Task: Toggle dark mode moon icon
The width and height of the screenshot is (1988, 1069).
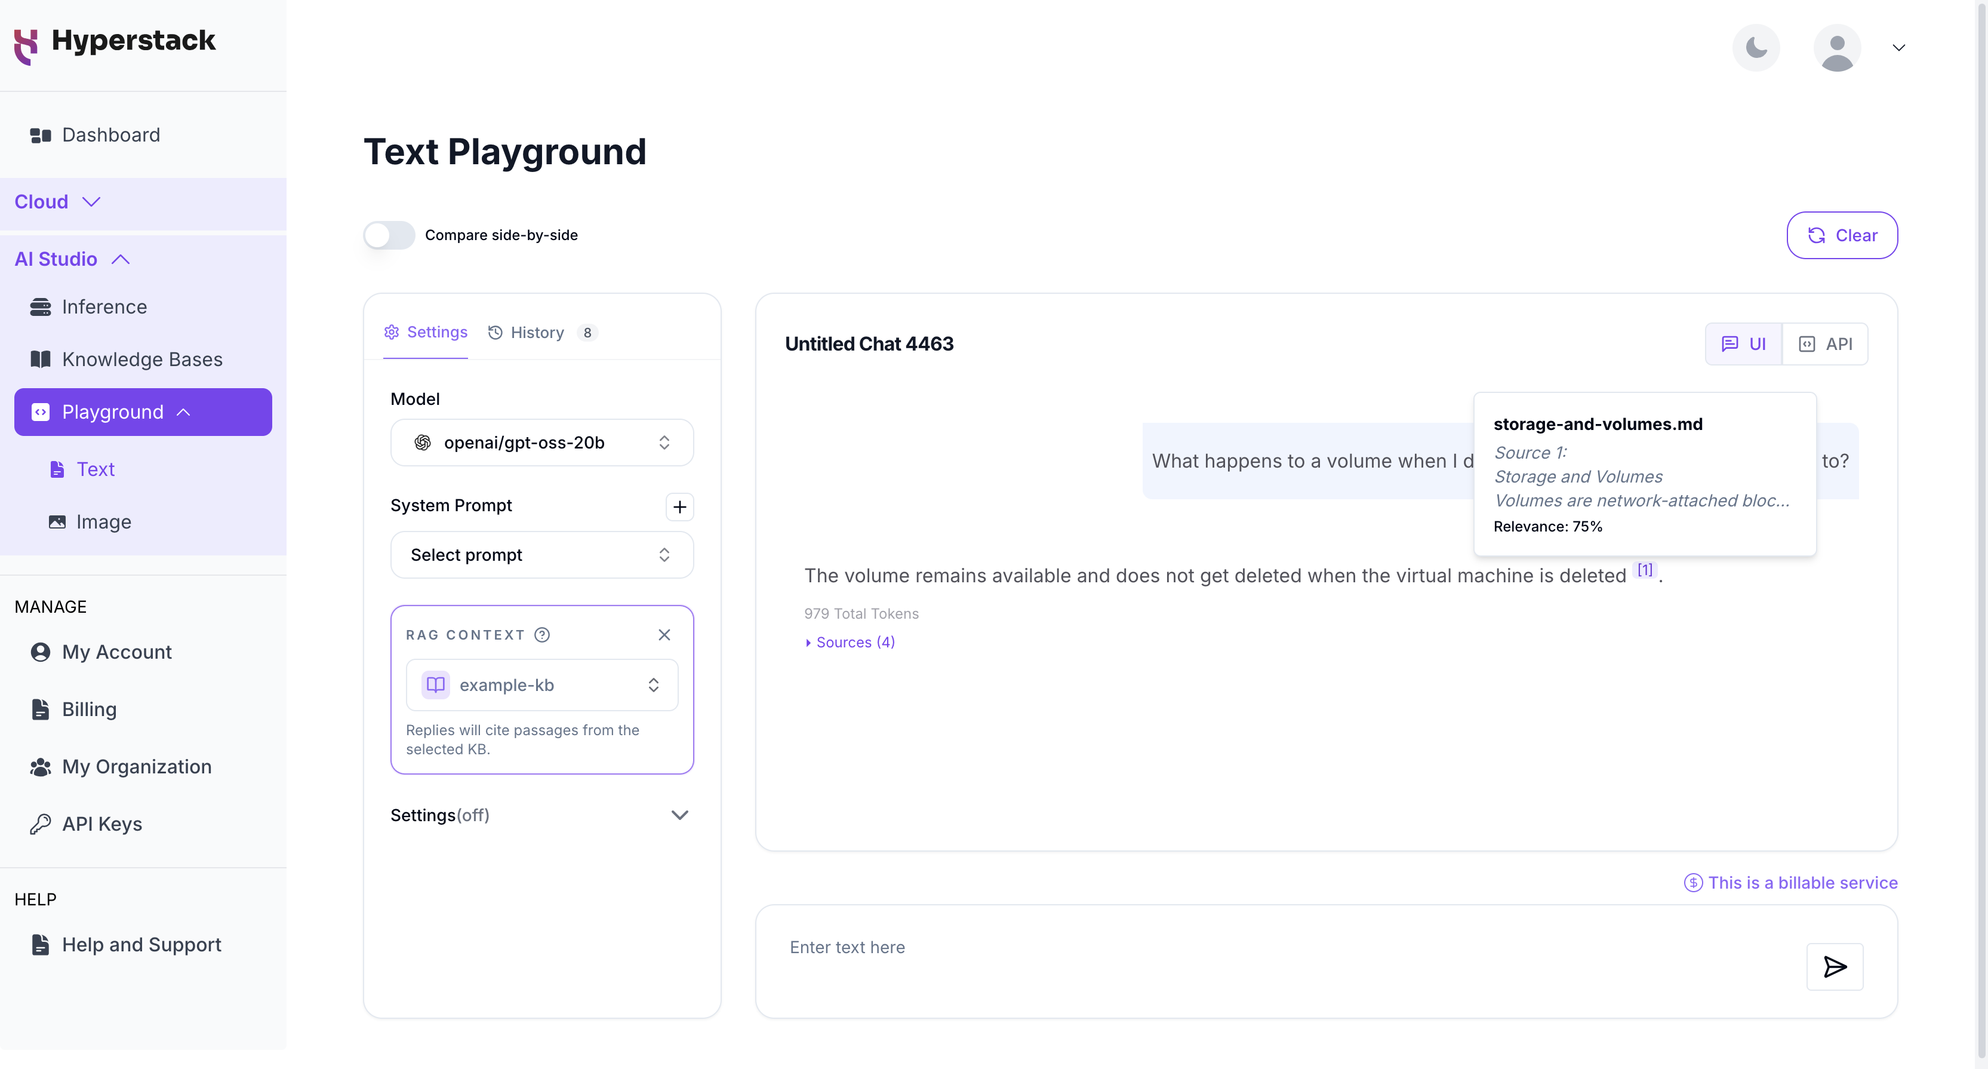Action: pos(1756,48)
